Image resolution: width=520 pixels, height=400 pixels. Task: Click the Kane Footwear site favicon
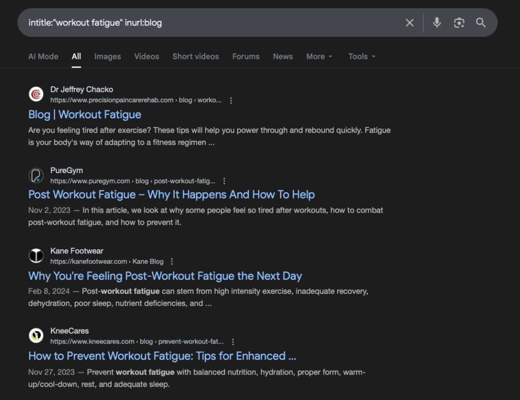36,256
